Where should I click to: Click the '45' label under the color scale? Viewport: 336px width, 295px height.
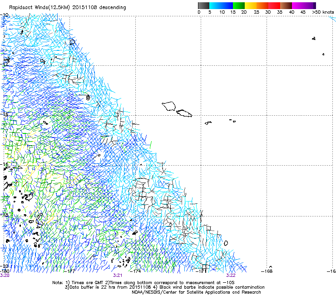pyautogui.click(x=303, y=12)
